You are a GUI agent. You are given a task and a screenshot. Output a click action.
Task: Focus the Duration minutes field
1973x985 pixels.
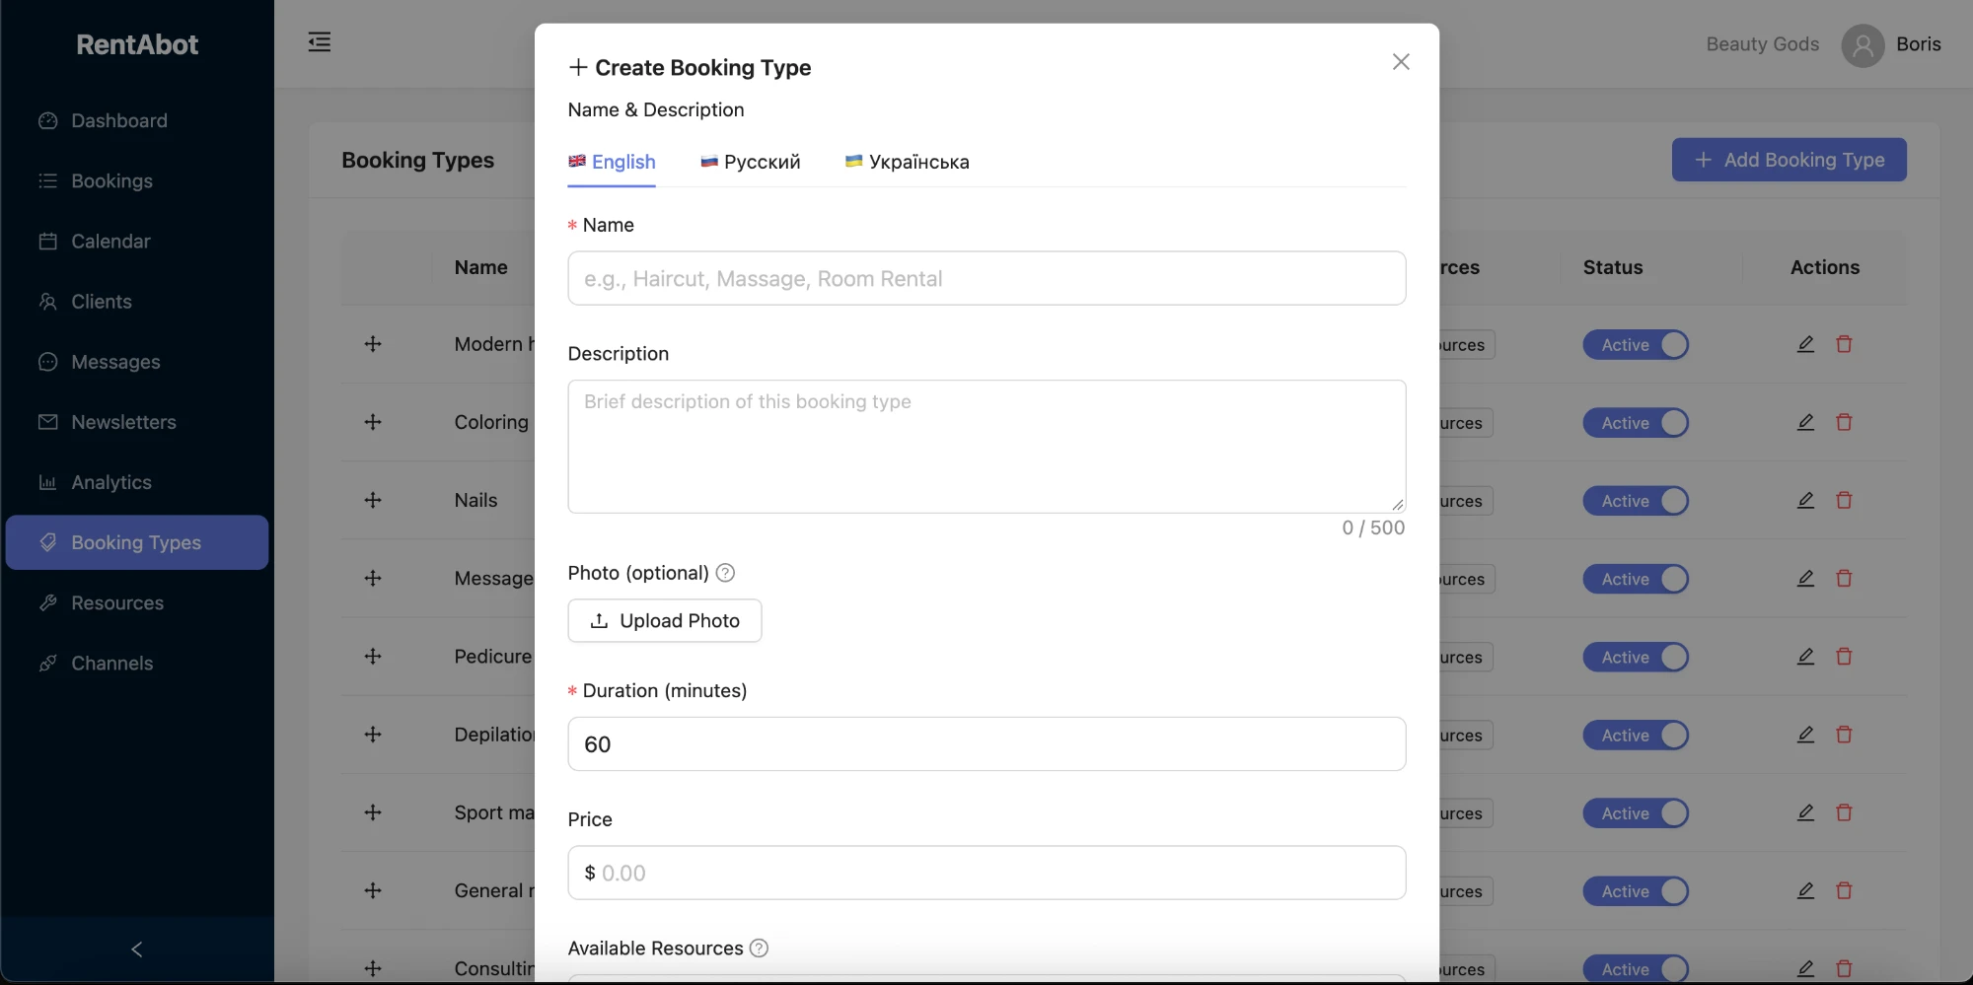[x=986, y=743]
